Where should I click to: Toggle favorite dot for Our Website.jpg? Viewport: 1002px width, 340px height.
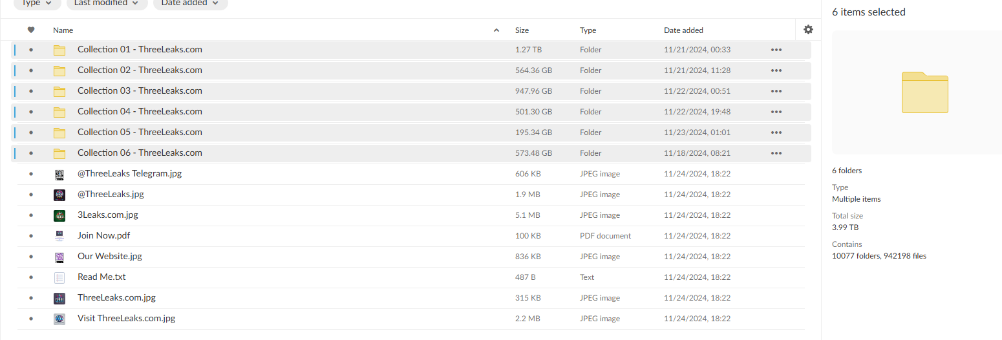(31, 257)
